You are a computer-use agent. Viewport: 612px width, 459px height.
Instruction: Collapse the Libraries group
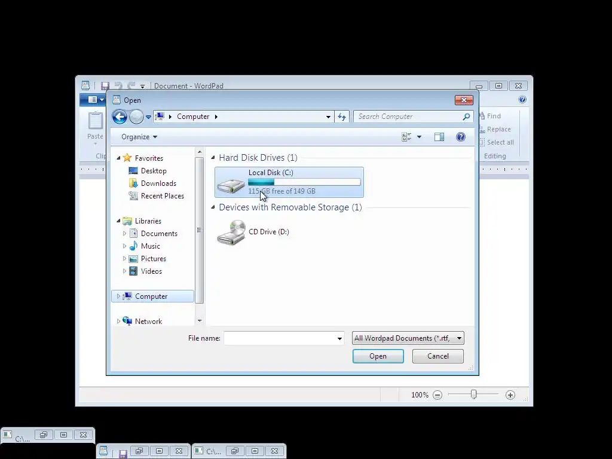click(x=118, y=221)
